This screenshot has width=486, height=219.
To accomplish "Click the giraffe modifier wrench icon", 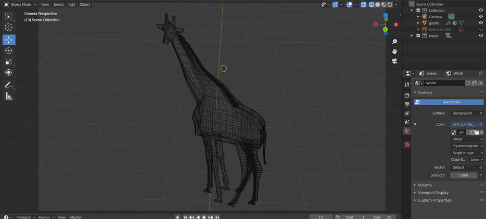I will [448, 23].
